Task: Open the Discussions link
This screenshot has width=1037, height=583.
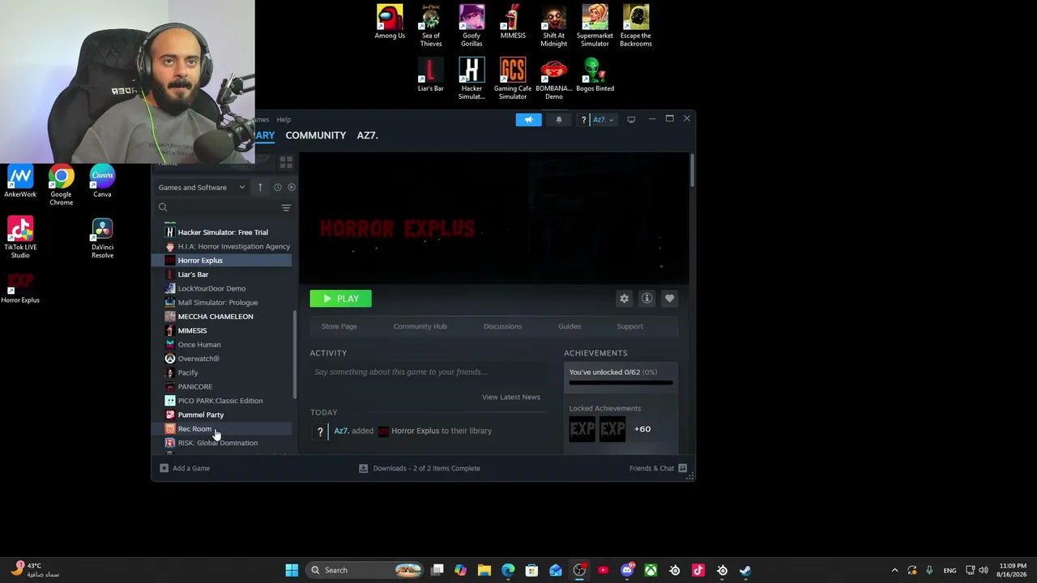Action: pos(502,326)
